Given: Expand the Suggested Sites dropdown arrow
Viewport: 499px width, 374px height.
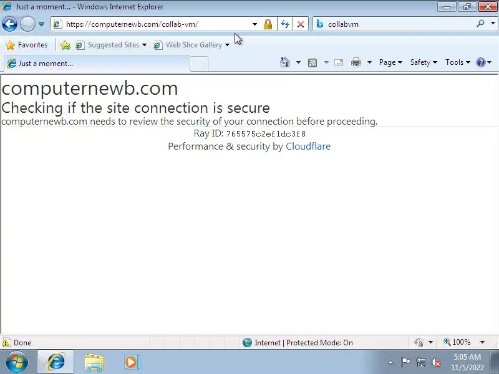Looking at the screenshot, I should pos(144,45).
